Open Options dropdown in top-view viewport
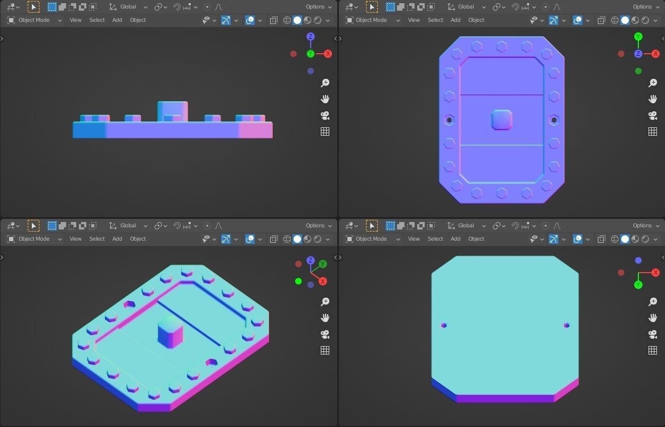Image resolution: width=665 pixels, height=427 pixels. (x=646, y=7)
